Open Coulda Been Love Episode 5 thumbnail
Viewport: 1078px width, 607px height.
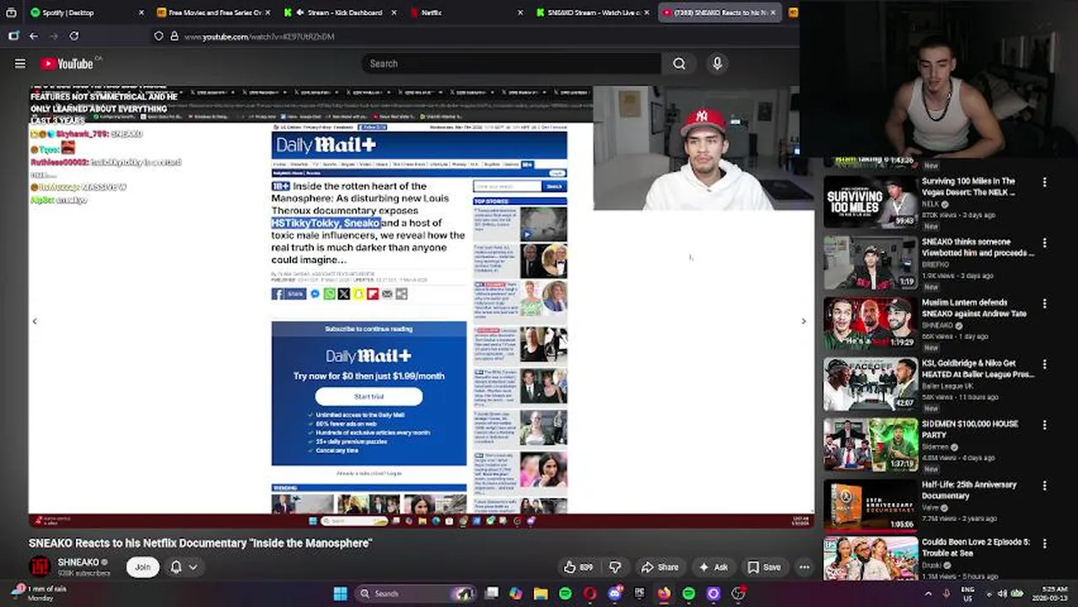[x=870, y=560]
